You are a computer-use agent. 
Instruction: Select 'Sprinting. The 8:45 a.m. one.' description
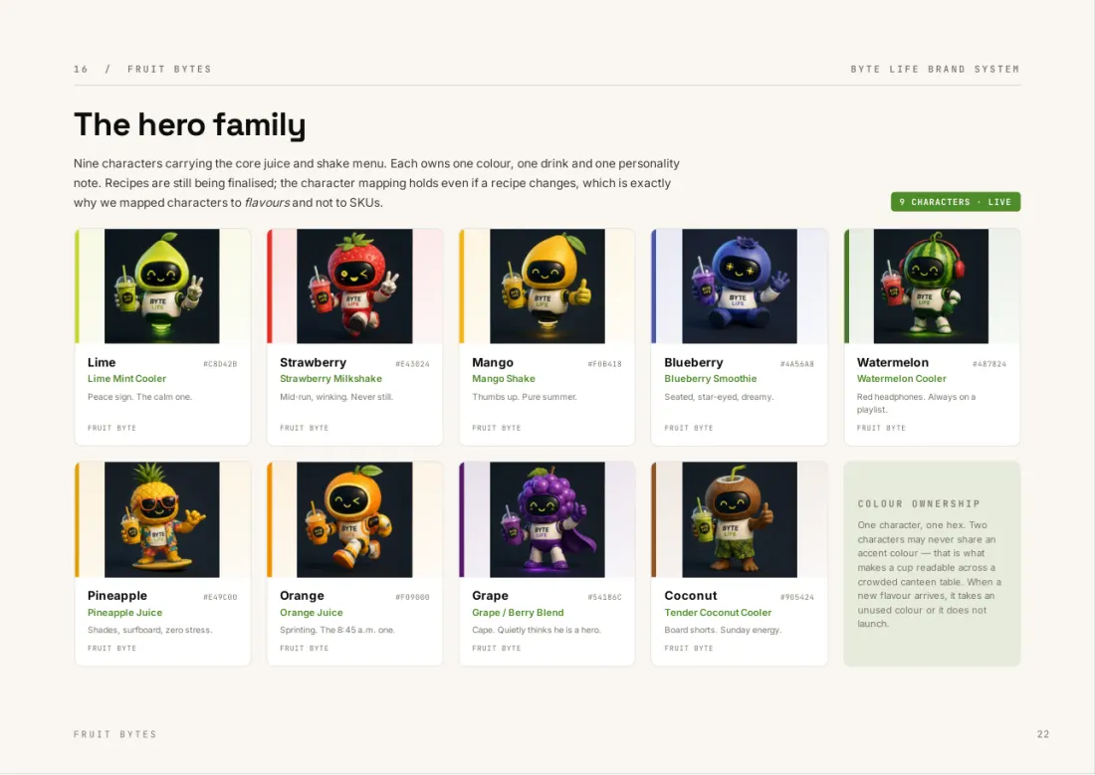(337, 630)
